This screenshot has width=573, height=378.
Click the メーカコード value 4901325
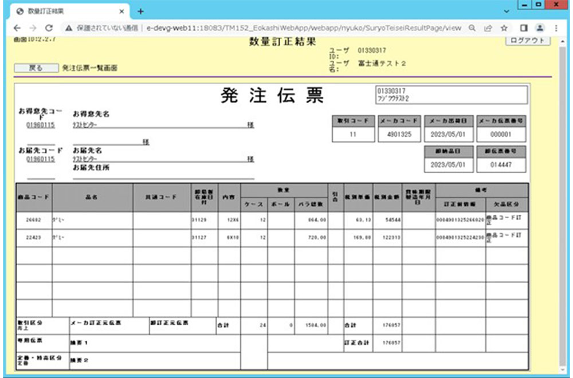[399, 135]
